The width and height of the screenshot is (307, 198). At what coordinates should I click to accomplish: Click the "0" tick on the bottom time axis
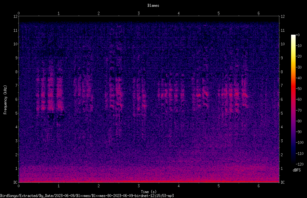[x=19, y=186]
